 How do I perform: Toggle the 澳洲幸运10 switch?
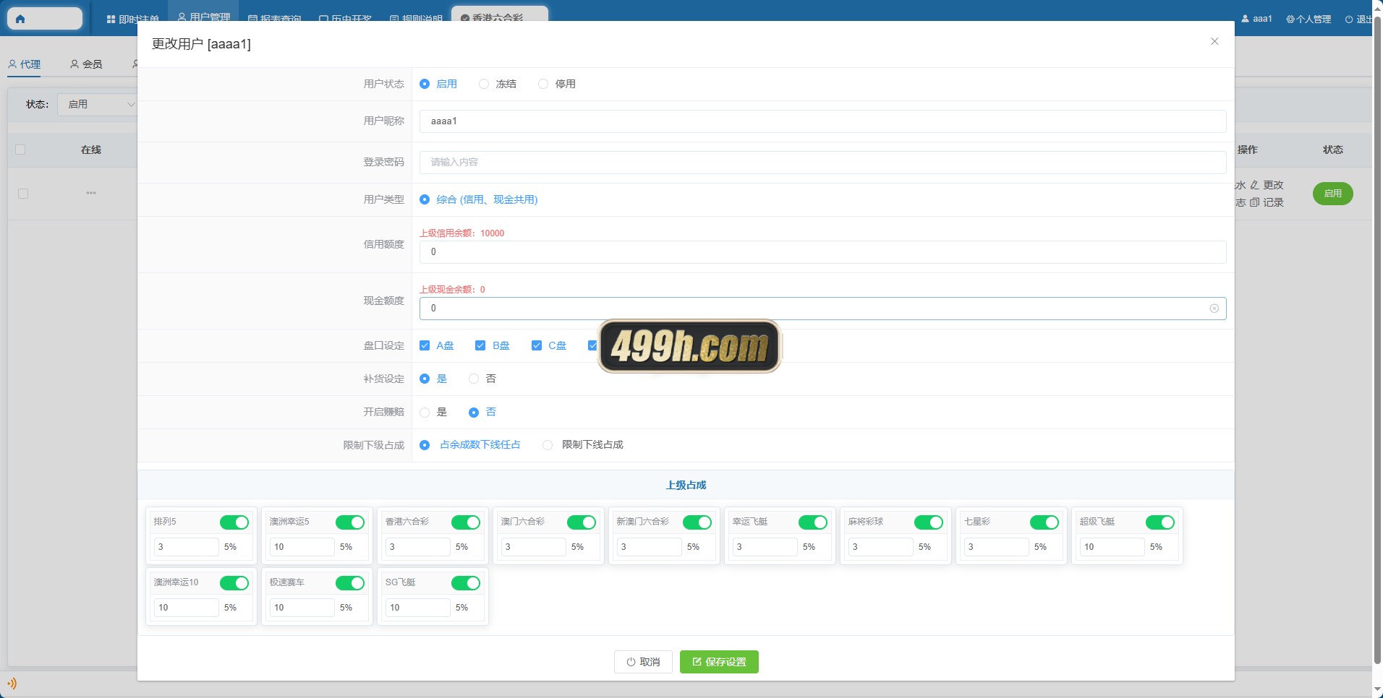click(234, 583)
